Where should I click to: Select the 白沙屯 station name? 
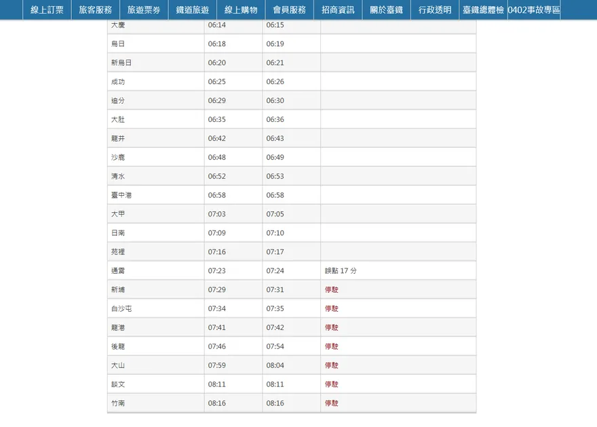[121, 309]
